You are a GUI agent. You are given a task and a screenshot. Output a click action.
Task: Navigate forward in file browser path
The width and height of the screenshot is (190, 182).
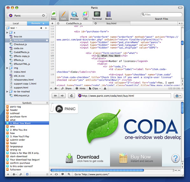click(x=46, y=28)
